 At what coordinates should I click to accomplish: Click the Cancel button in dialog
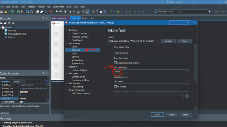(x=171, y=115)
